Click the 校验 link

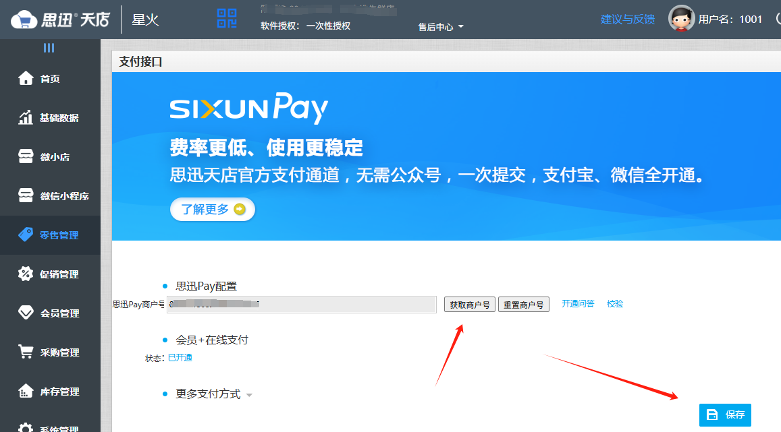[615, 304]
